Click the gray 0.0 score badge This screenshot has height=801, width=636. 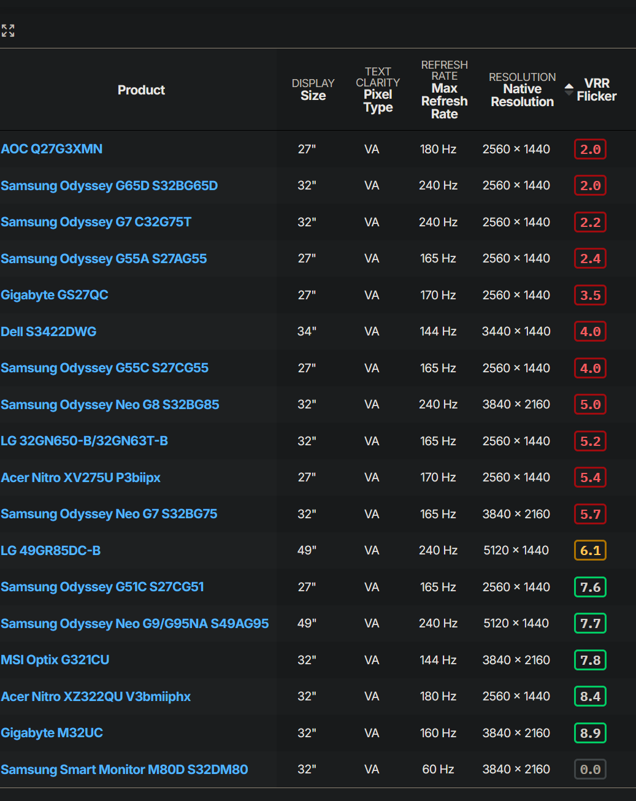click(x=590, y=770)
